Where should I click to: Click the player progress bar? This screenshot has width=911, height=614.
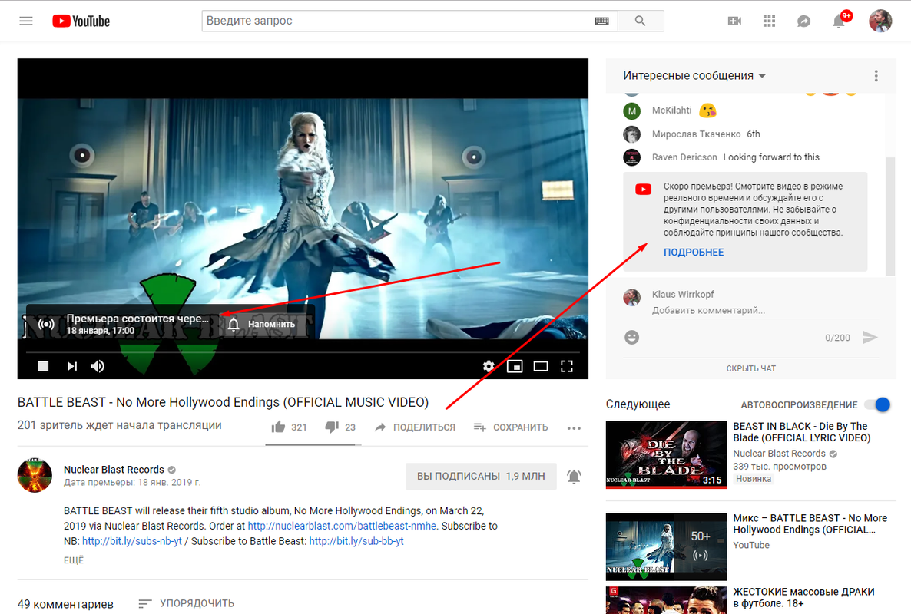(x=303, y=352)
